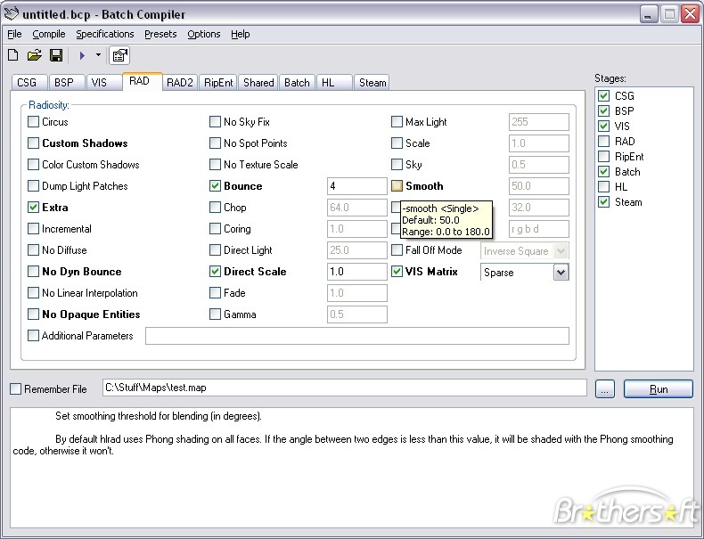Check the Direct Light option
704x539 pixels.
pos(215,250)
